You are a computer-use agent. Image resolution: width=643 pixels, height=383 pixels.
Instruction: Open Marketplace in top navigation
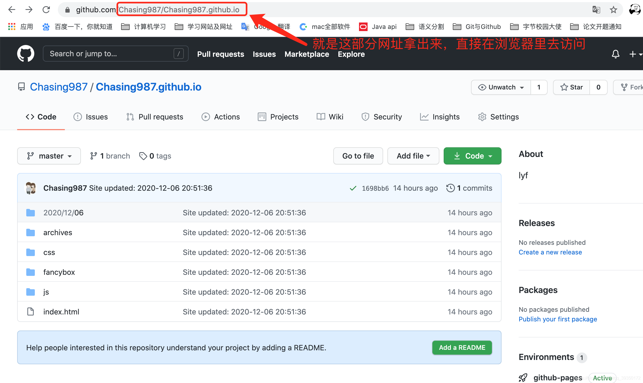pos(307,54)
